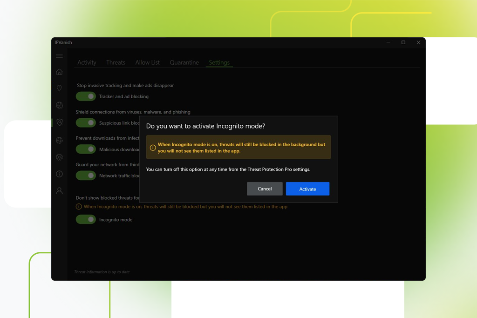477x318 pixels.
Task: Click 'Do you want to activate Incognito mode?' heading
Action: pyautogui.click(x=205, y=126)
